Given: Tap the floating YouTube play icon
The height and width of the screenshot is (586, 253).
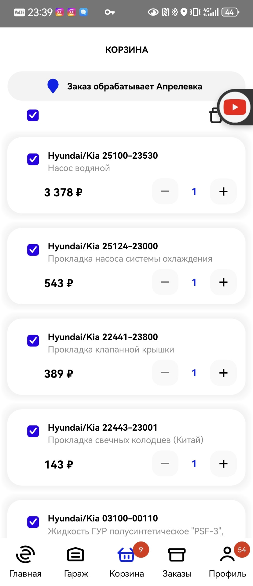Looking at the screenshot, I should pos(235,107).
